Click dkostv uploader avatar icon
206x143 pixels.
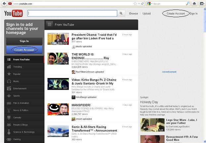73,47
